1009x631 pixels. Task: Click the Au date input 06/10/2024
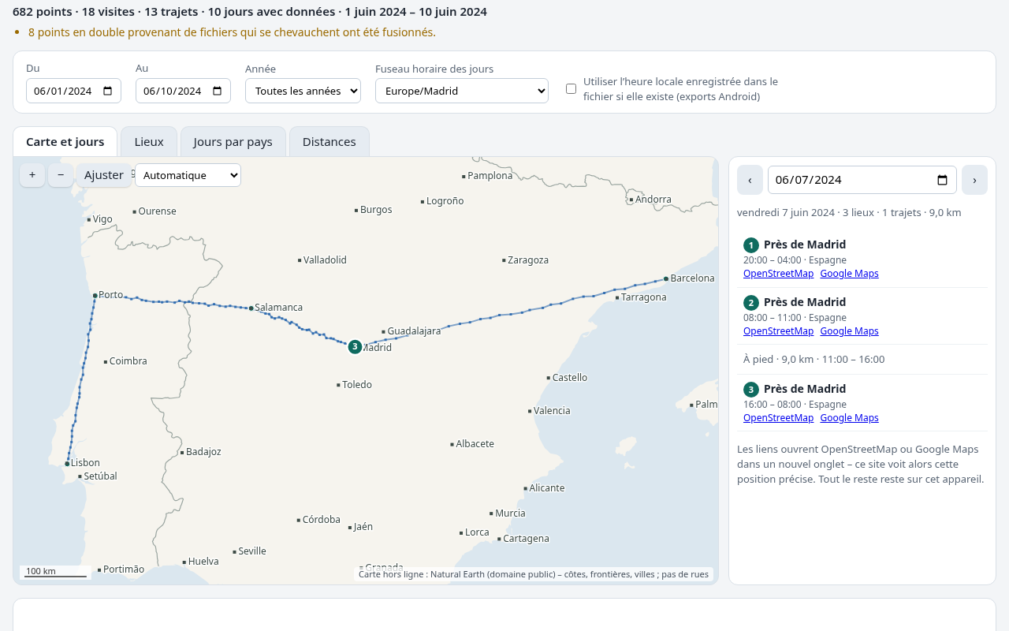point(183,91)
